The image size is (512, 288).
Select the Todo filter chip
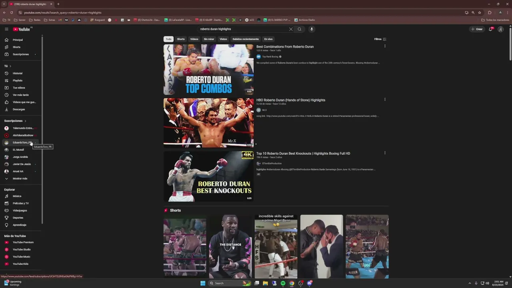[x=168, y=39]
